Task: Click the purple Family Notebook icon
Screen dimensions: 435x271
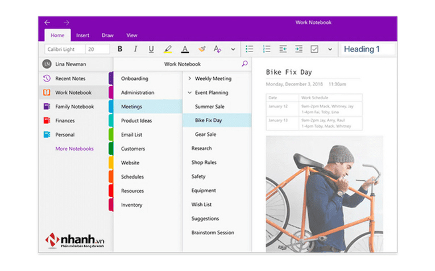Action: coord(47,107)
